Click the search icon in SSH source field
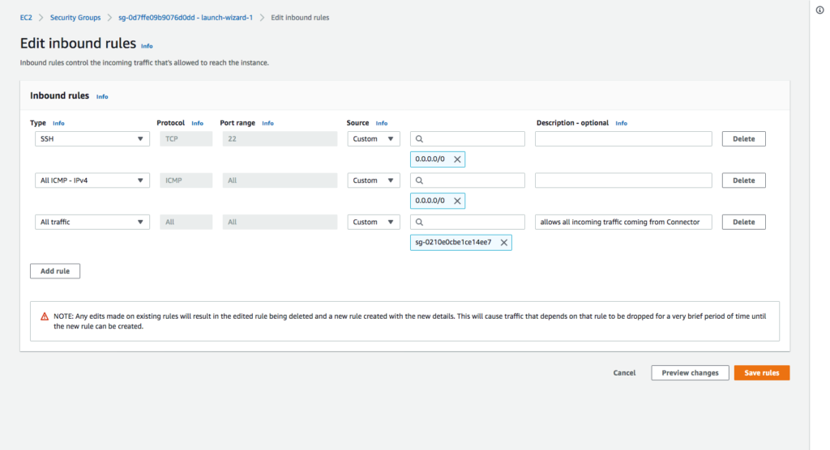This screenshot has height=450, width=830. (420, 139)
